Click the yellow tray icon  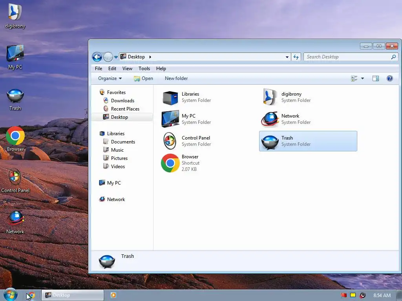[353, 295]
